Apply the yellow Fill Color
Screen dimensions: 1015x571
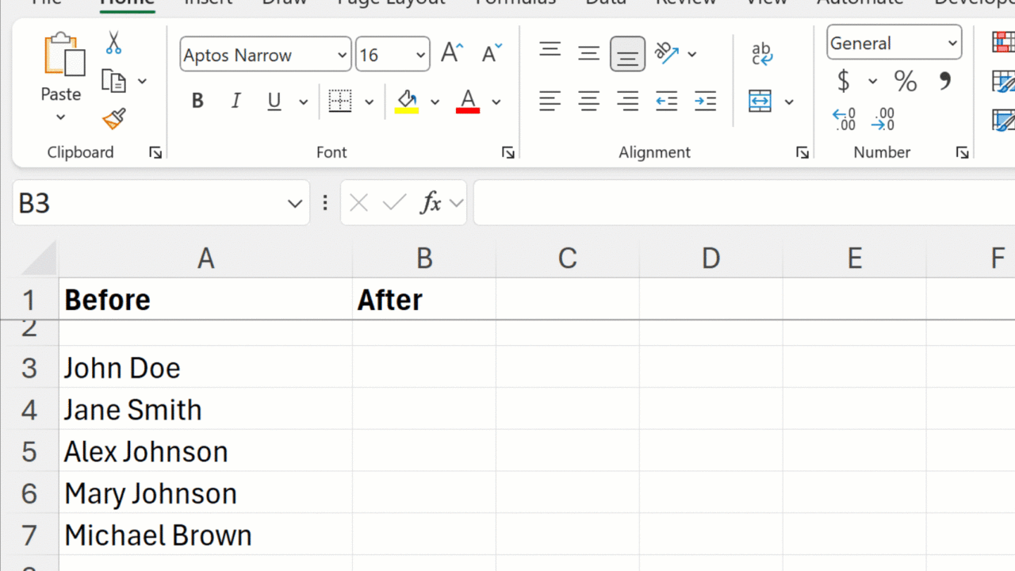pyautogui.click(x=407, y=102)
